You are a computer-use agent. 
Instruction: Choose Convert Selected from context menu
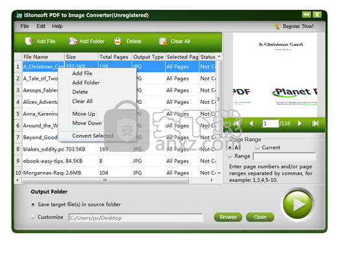click(97, 136)
